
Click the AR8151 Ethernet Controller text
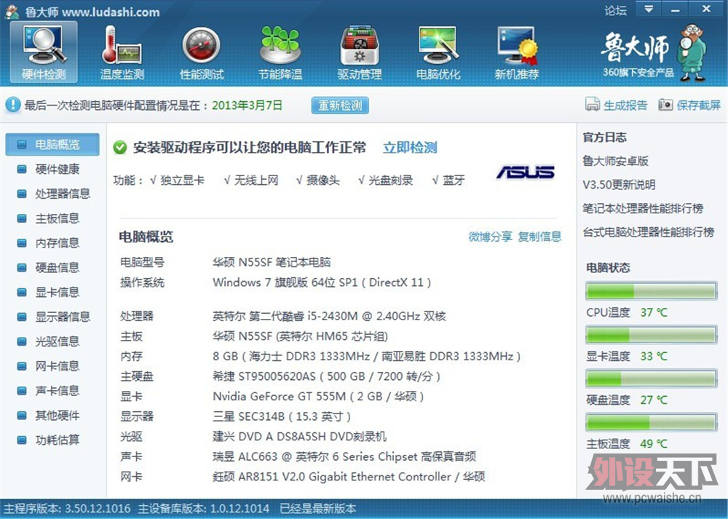(x=349, y=477)
